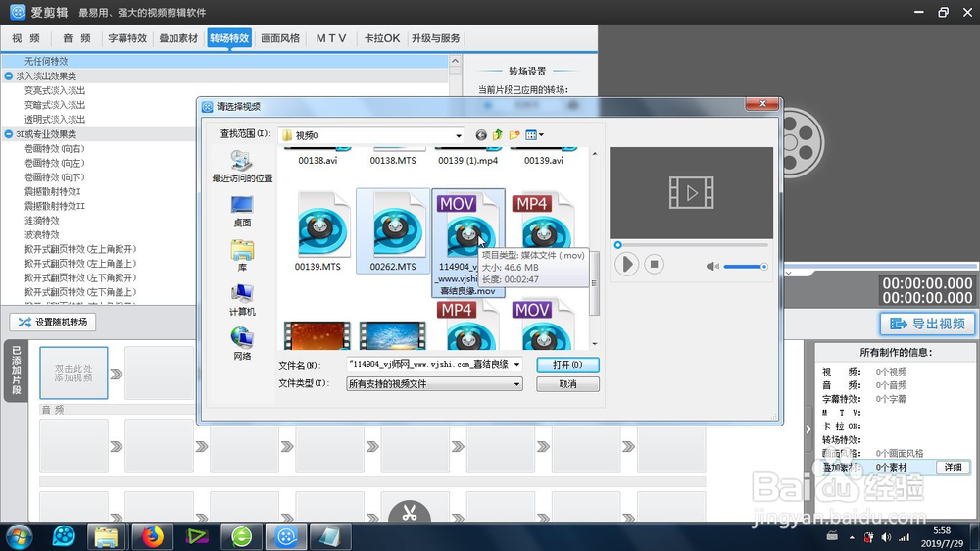Click the 已添加片段 side tab
Viewport: 980px width, 551px height.
point(17,371)
